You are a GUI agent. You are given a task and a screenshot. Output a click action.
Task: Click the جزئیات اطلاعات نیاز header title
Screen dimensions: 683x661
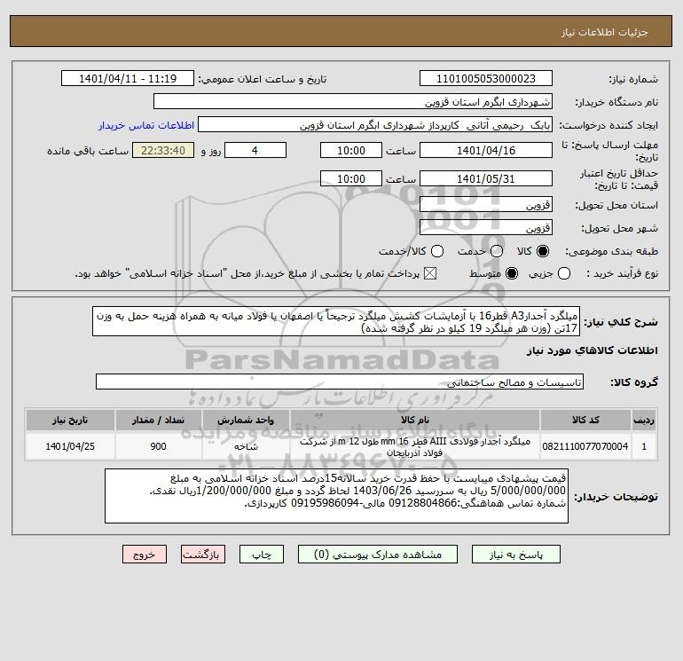[x=605, y=32]
